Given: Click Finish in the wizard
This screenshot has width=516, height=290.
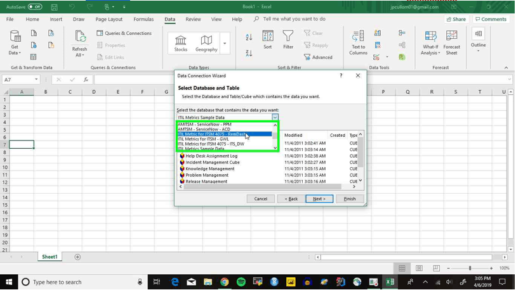Looking at the screenshot, I should [x=350, y=199].
